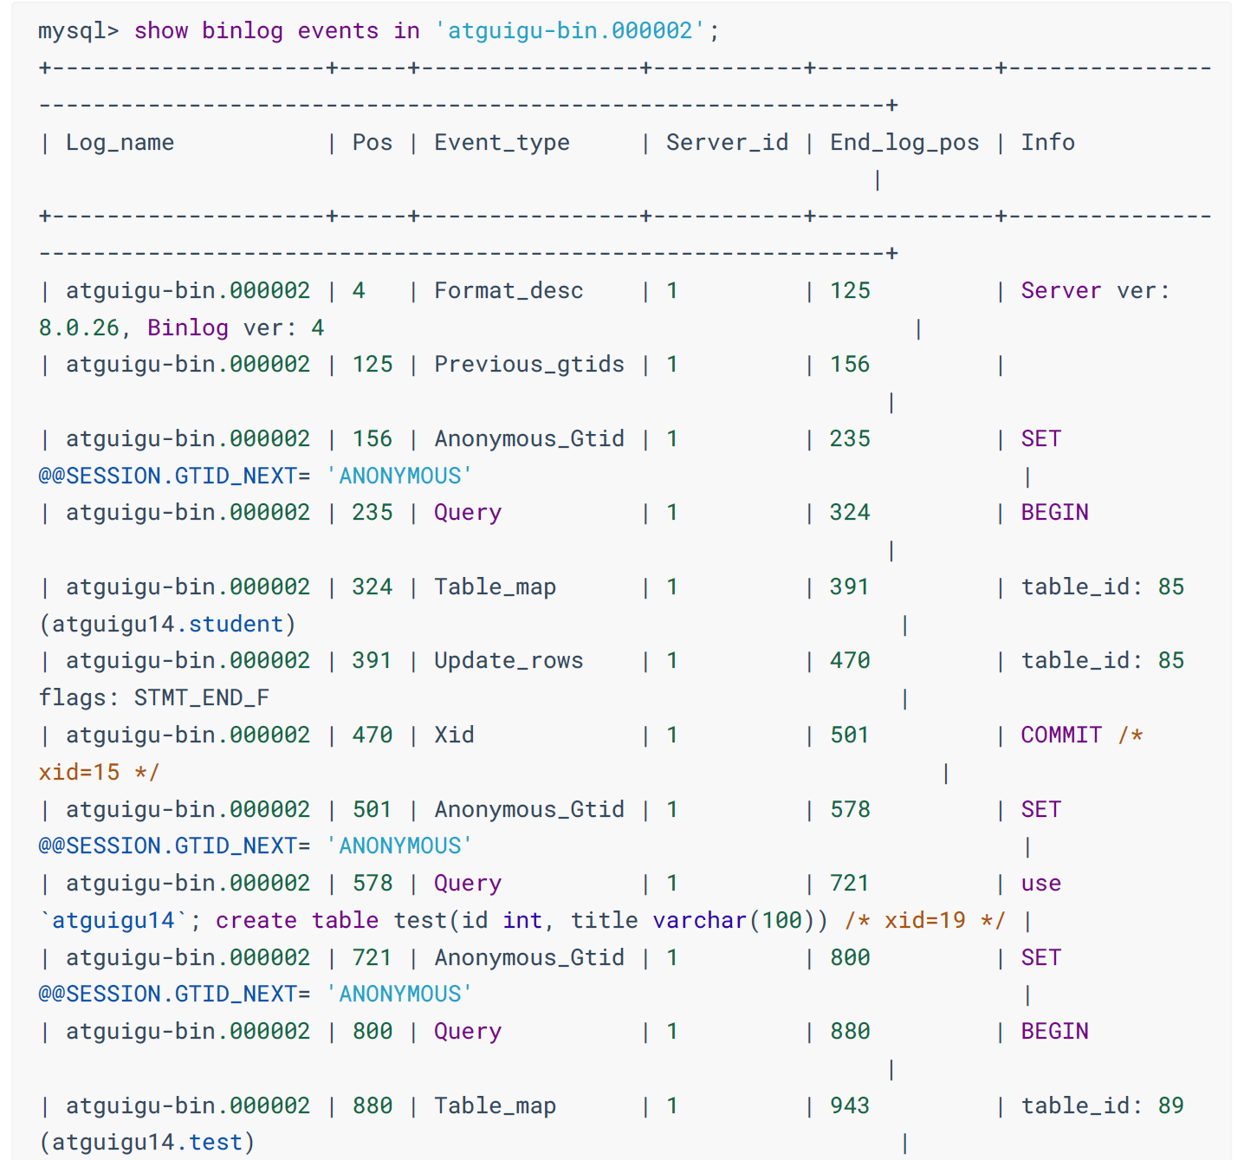The image size is (1244, 1160).
Task: Click the 'flags: STMT_END_F' text
Action: coord(154,698)
